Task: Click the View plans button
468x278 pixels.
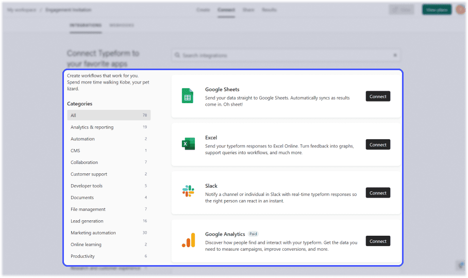Action: click(437, 10)
